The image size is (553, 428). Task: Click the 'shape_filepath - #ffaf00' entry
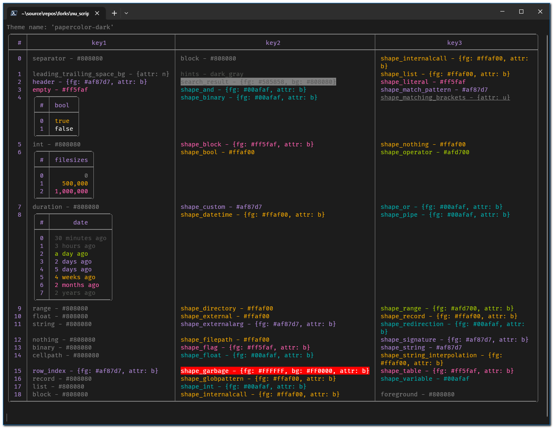pyautogui.click(x=225, y=340)
